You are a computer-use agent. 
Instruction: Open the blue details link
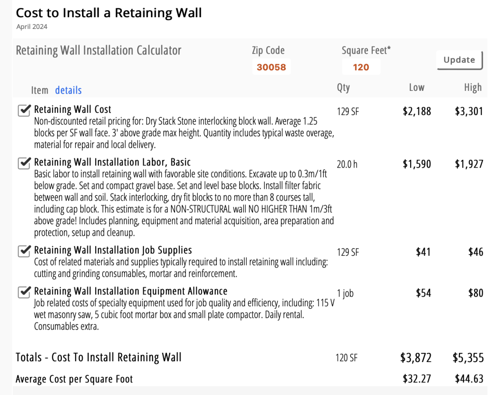(68, 90)
